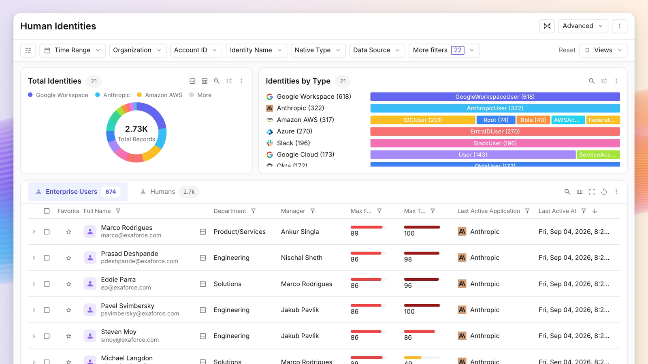The image size is (648, 364).
Task: Open Identities by Type more-options menu
Action: [x=616, y=81]
